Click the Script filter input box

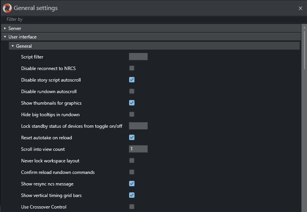(x=138, y=57)
